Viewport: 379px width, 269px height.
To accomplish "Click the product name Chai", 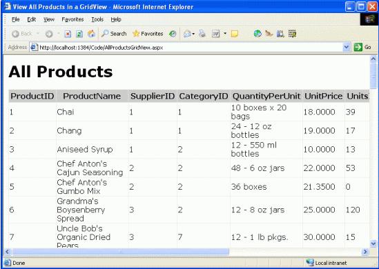I will click(66, 112).
